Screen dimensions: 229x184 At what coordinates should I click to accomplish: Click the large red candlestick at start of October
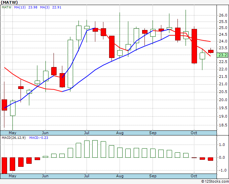pyautogui.click(x=194, y=46)
